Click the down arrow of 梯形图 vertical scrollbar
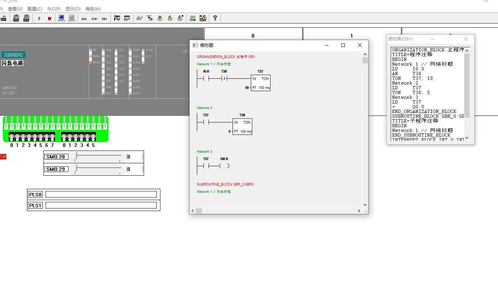The width and height of the screenshot is (498, 281). [x=365, y=205]
